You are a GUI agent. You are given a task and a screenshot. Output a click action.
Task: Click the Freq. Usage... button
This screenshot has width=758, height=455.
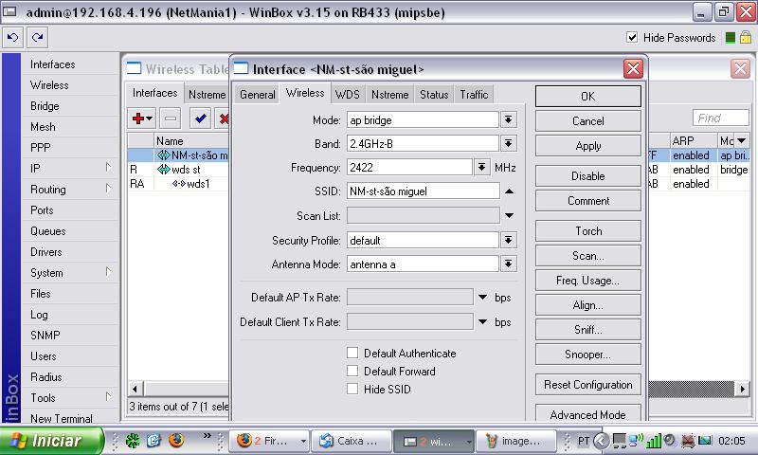(x=587, y=281)
